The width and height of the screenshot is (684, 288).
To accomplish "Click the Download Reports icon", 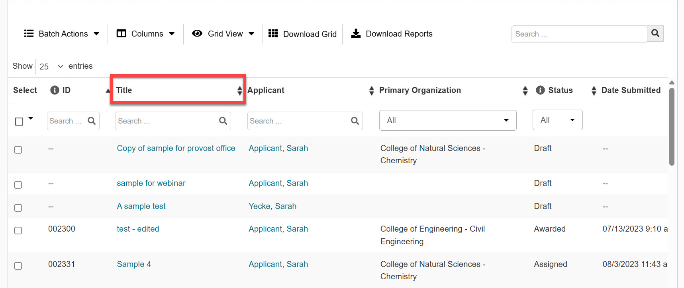I will tap(356, 34).
